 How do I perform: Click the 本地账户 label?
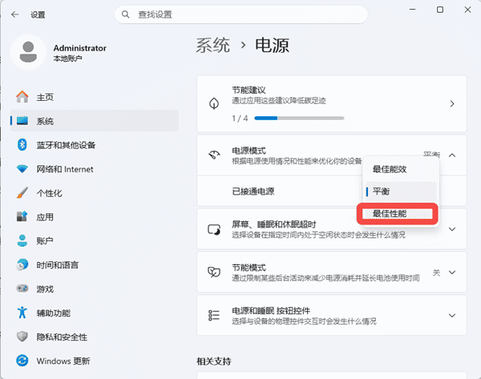click(67, 58)
